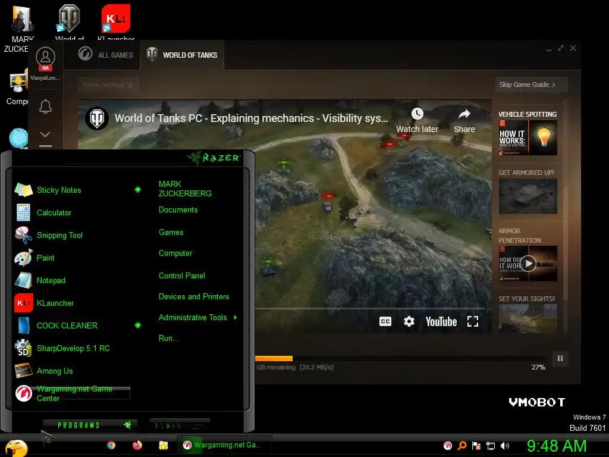609x457 pixels.
Task: Click the Wargaming.net taskbar window button
Action: pyautogui.click(x=224, y=445)
